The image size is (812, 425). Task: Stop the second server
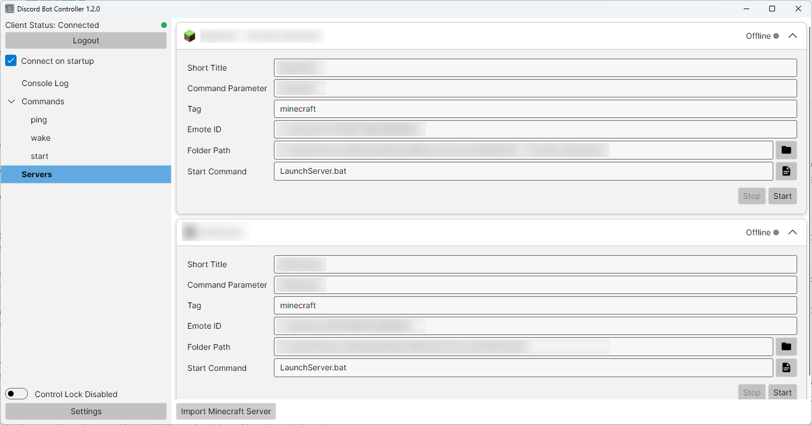click(752, 393)
